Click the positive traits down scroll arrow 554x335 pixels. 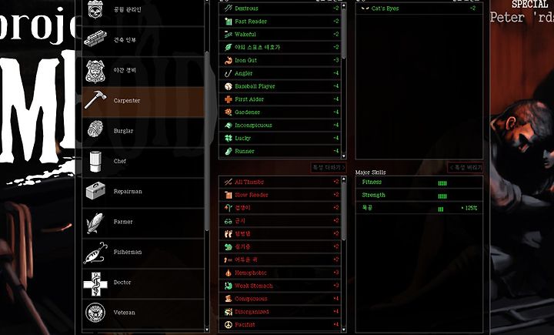pos(343,156)
